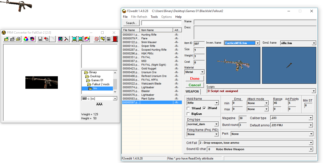
Task: Click the gray open-folder icon in FRM Converter toolbar
Action: [12, 39]
